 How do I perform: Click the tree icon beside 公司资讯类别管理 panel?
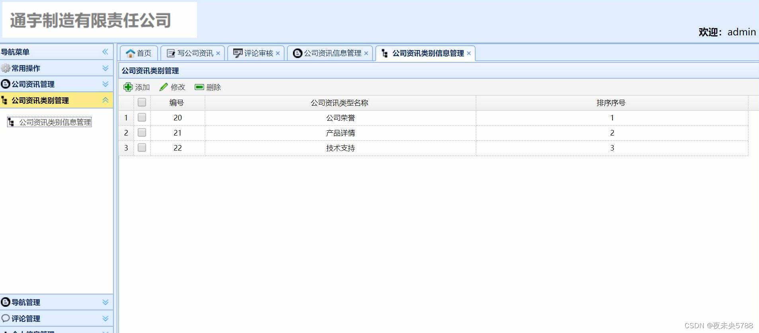pos(4,101)
